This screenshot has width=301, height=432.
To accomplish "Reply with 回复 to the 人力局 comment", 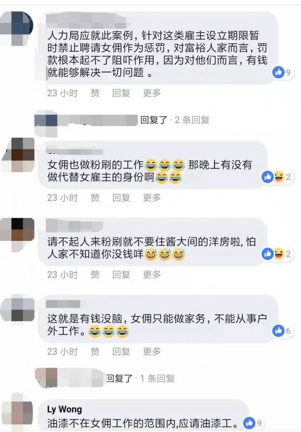I will 121,93.
